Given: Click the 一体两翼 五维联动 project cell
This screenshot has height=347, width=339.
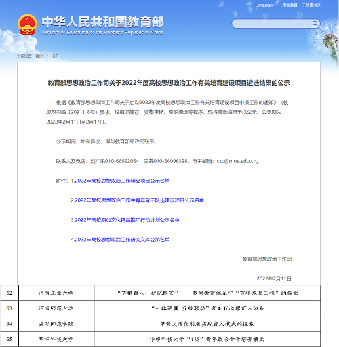Looking at the screenshot, I should pyautogui.click(x=207, y=308).
